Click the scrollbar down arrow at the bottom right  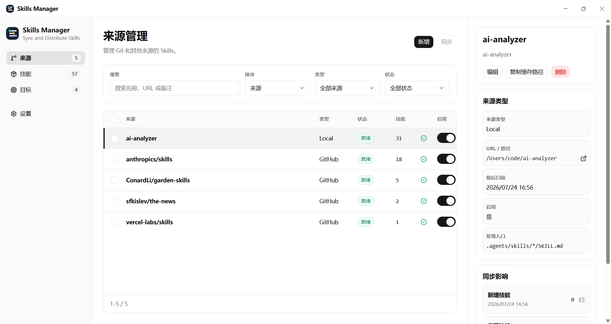[x=608, y=321]
